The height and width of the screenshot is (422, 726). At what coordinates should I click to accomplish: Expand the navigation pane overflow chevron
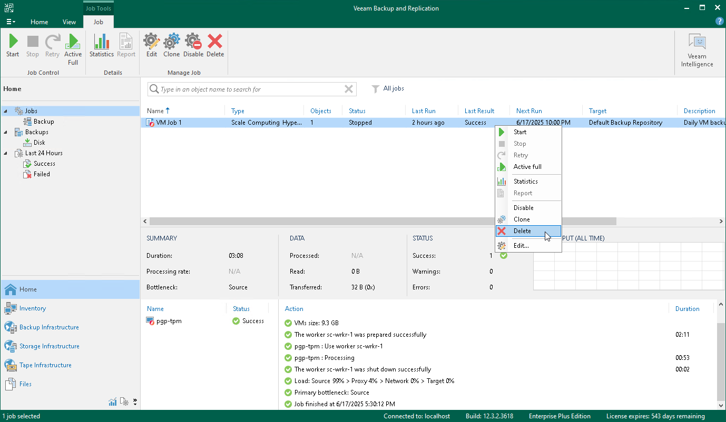pyautogui.click(x=135, y=402)
